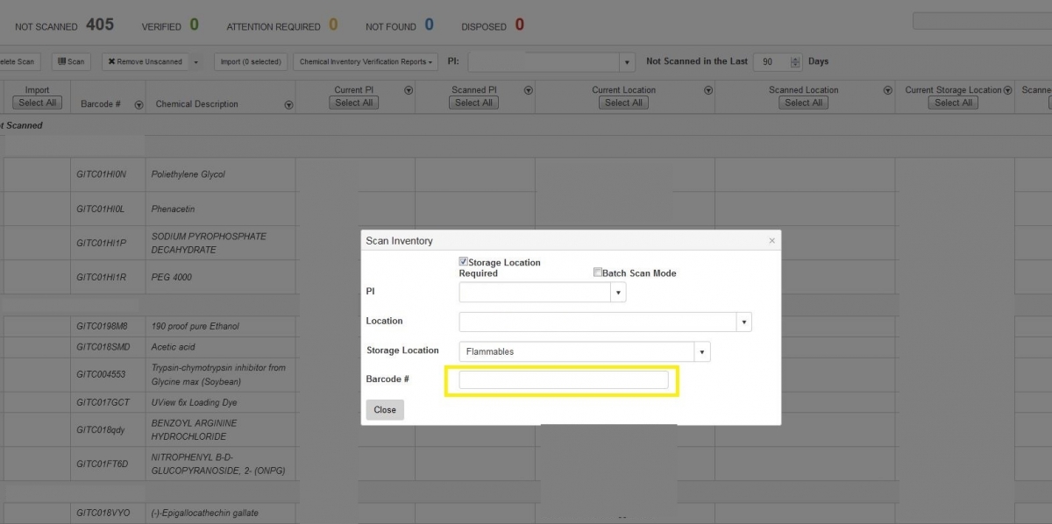Expand the PI dropdown in Scan Inventory dialog
Viewport: 1052px width, 524px height.
[x=618, y=293]
